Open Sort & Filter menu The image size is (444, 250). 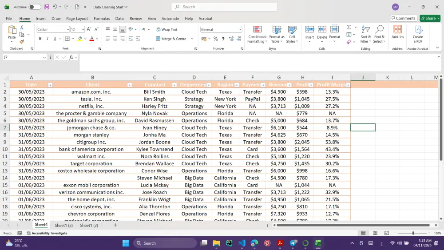[x=365, y=35]
